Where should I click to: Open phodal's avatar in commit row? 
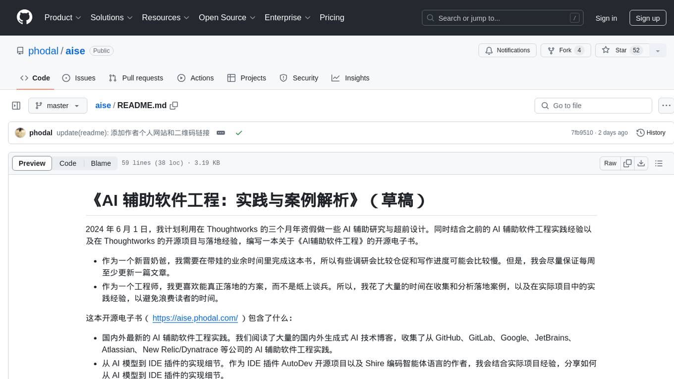(x=20, y=133)
